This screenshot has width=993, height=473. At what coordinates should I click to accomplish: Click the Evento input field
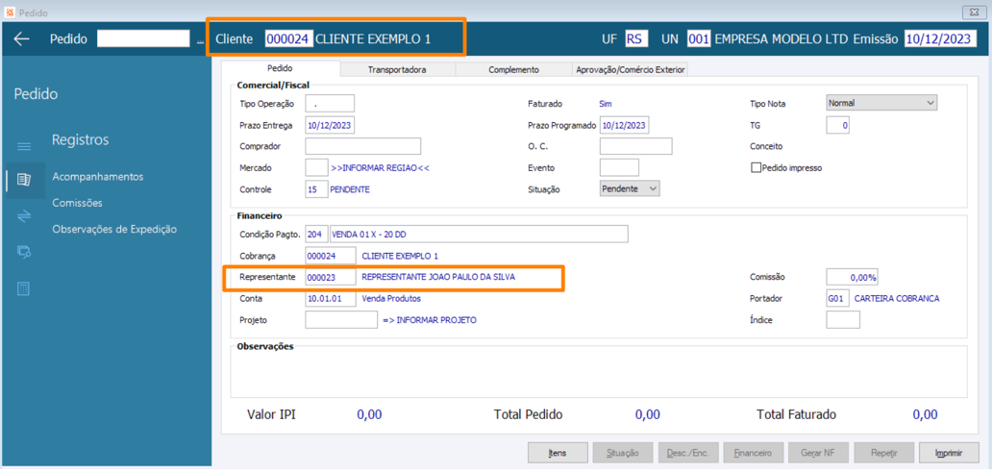[x=619, y=168]
